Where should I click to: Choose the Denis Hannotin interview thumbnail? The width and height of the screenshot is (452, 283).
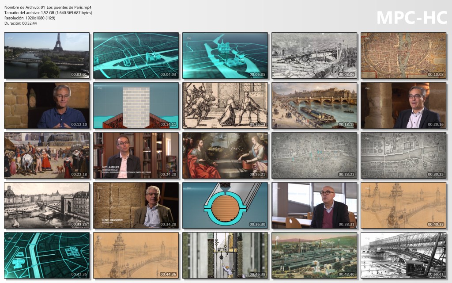point(136,205)
